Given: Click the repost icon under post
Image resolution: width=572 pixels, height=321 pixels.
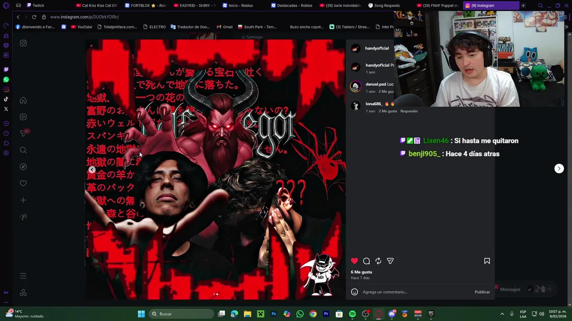Looking at the screenshot, I should pyautogui.click(x=379, y=261).
